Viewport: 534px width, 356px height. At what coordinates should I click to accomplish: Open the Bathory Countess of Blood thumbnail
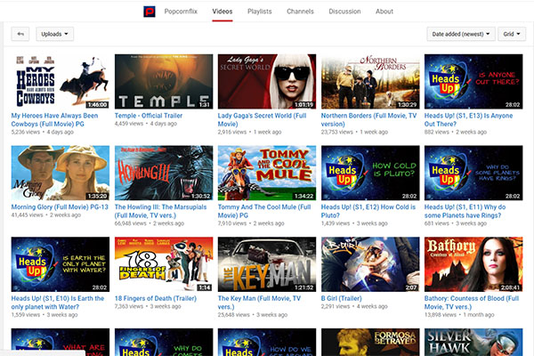coord(473,264)
